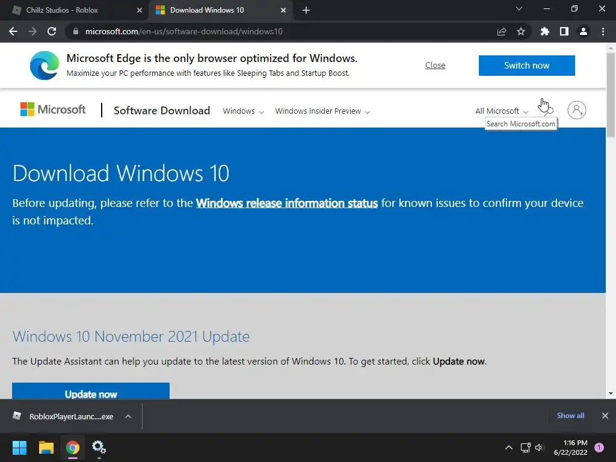Open File Explorer from taskbar
The height and width of the screenshot is (462, 616).
point(46,448)
